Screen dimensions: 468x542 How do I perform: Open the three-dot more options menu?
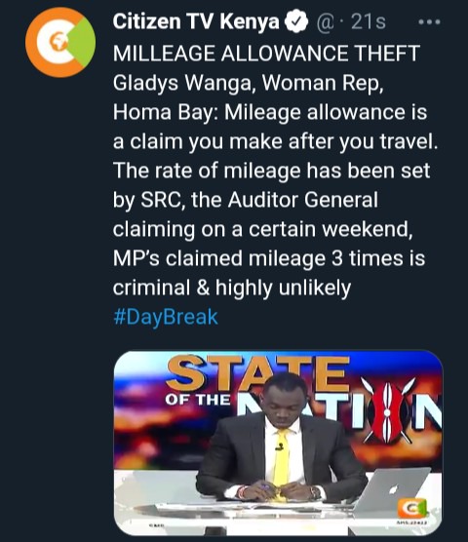(429, 22)
